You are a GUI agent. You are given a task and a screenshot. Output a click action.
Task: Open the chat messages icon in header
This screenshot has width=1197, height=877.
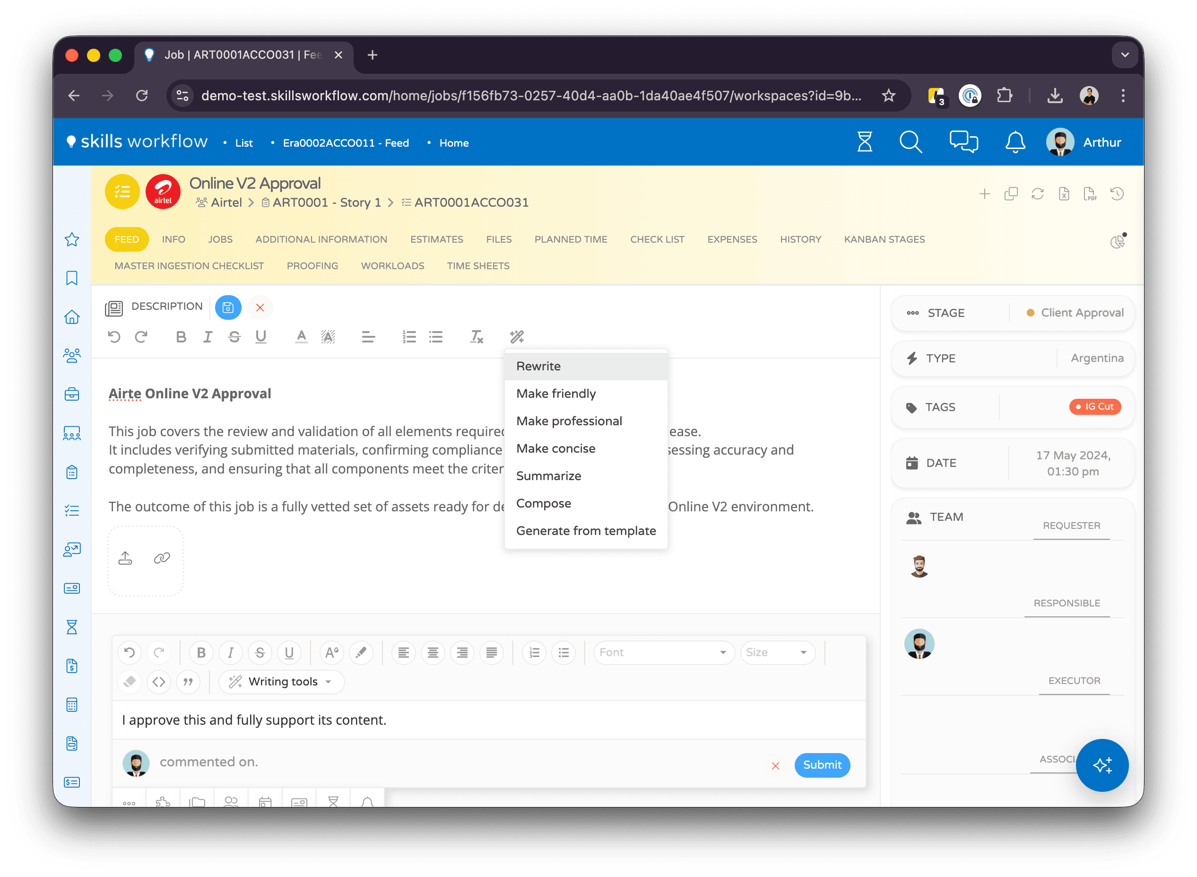click(963, 142)
